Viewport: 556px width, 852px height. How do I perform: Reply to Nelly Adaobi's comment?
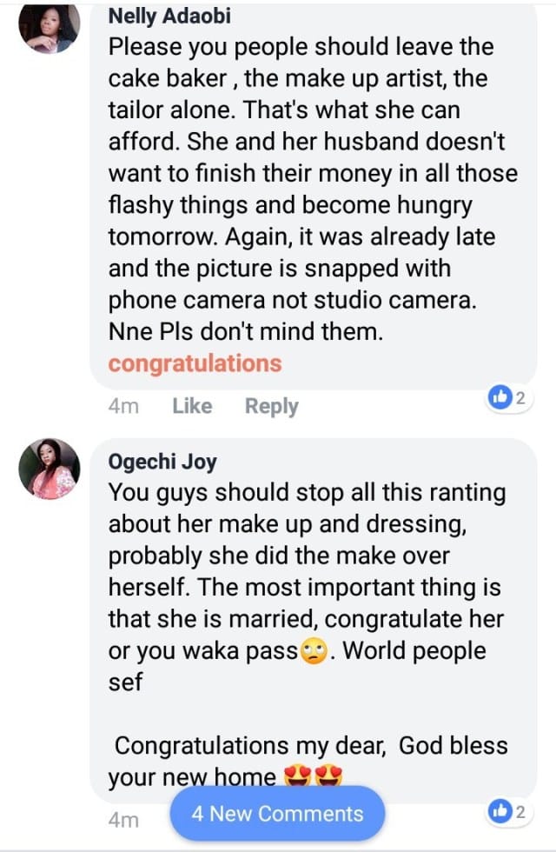[271, 406]
